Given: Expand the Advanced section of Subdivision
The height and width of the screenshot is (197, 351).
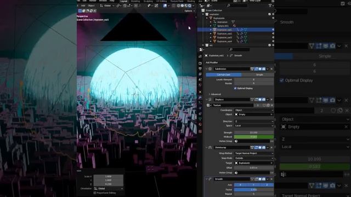Looking at the screenshot, I should (x=215, y=94).
